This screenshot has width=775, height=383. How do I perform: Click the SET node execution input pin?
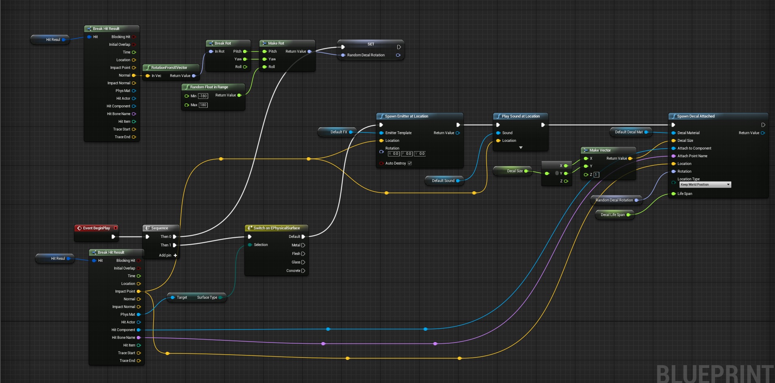click(343, 47)
